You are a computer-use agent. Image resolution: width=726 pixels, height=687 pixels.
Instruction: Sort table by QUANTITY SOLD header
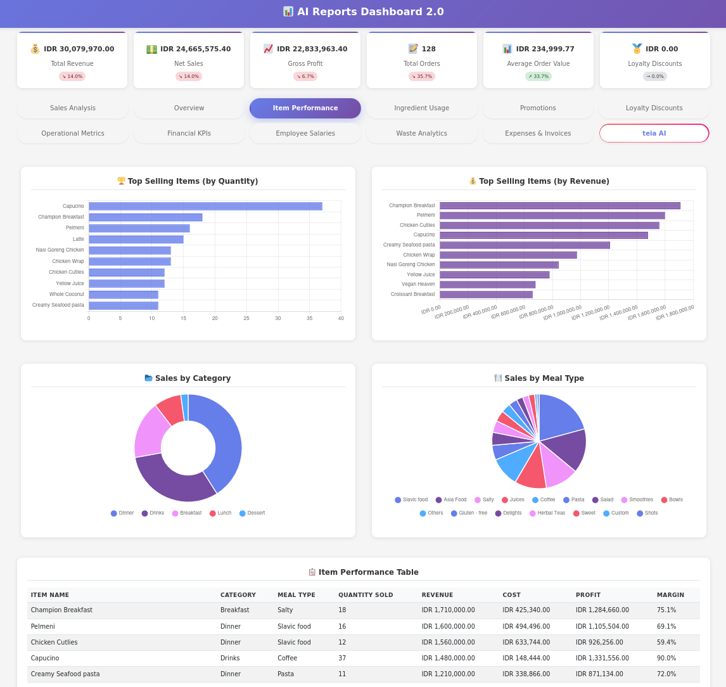click(366, 595)
